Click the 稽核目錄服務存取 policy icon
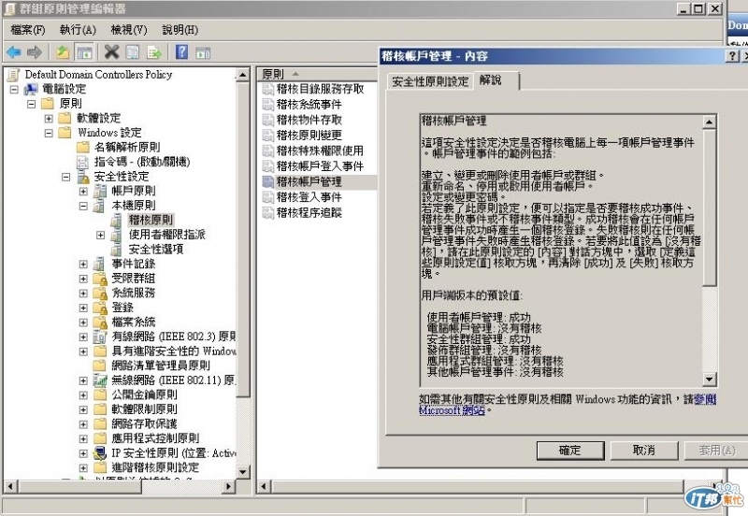Screen dimensions: 748x516 pyautogui.click(x=268, y=89)
